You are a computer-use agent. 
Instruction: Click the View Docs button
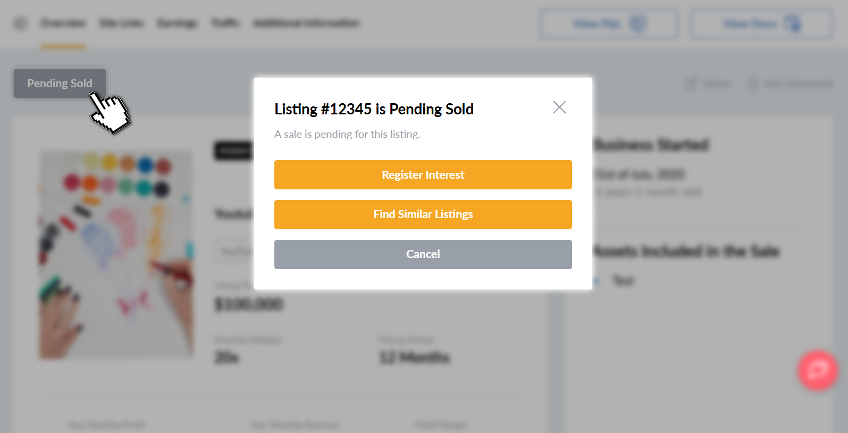tap(761, 23)
